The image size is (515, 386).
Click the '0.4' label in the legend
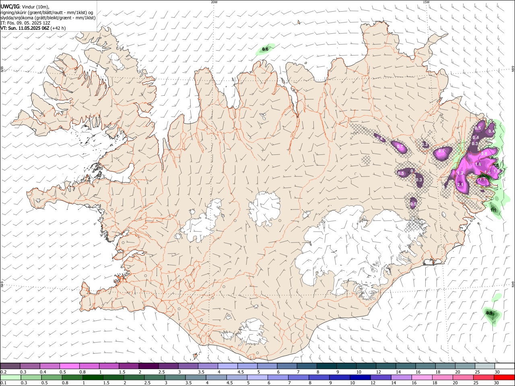tap(43, 372)
